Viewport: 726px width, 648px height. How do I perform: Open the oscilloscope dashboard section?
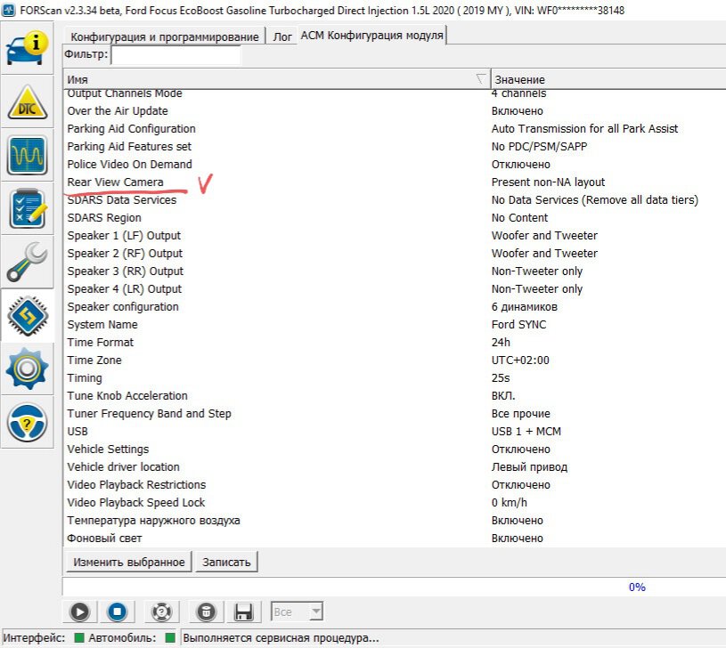tap(28, 155)
